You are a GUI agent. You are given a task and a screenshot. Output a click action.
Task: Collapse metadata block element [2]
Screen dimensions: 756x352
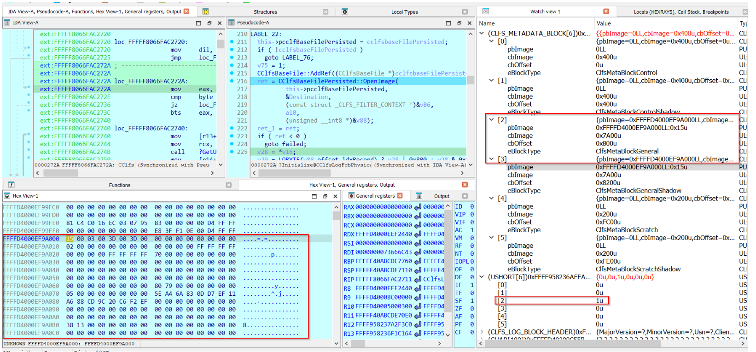492,119
